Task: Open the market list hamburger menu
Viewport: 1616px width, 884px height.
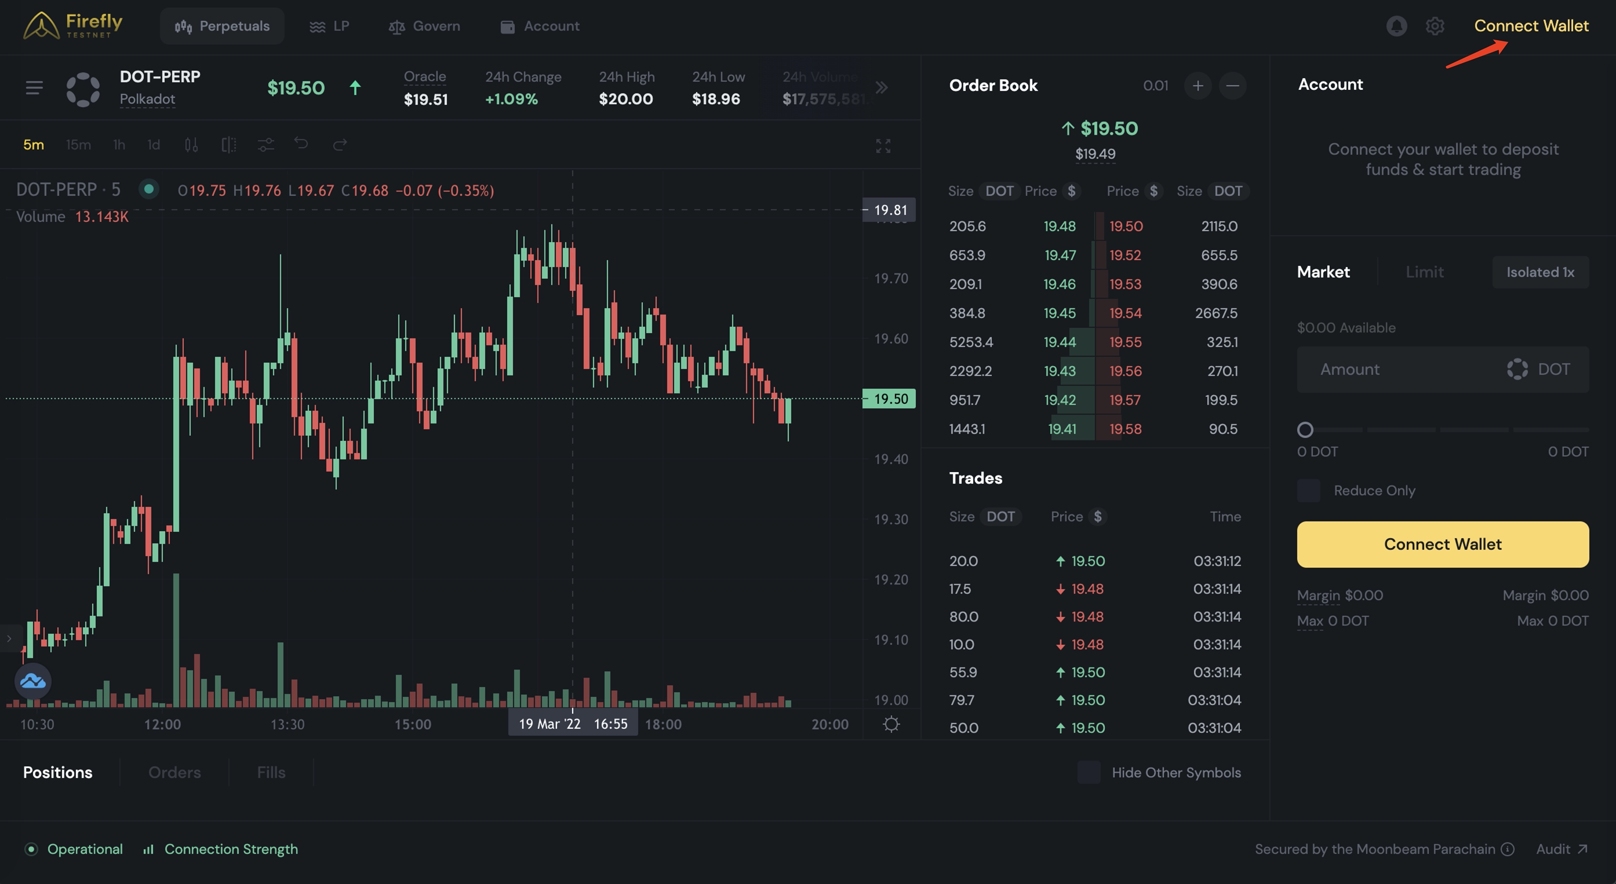Action: (35, 88)
